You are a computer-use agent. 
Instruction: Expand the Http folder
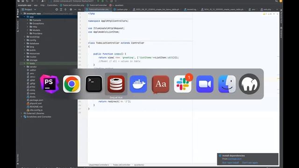tap(28, 27)
